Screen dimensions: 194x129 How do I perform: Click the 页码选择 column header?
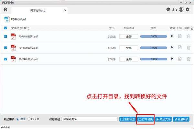129,28
